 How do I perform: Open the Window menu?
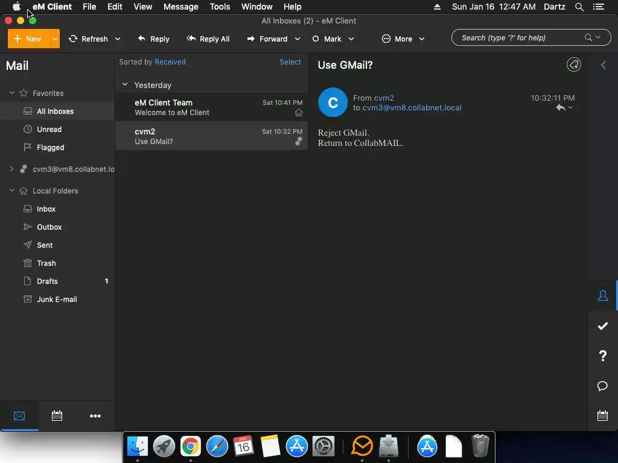(257, 7)
